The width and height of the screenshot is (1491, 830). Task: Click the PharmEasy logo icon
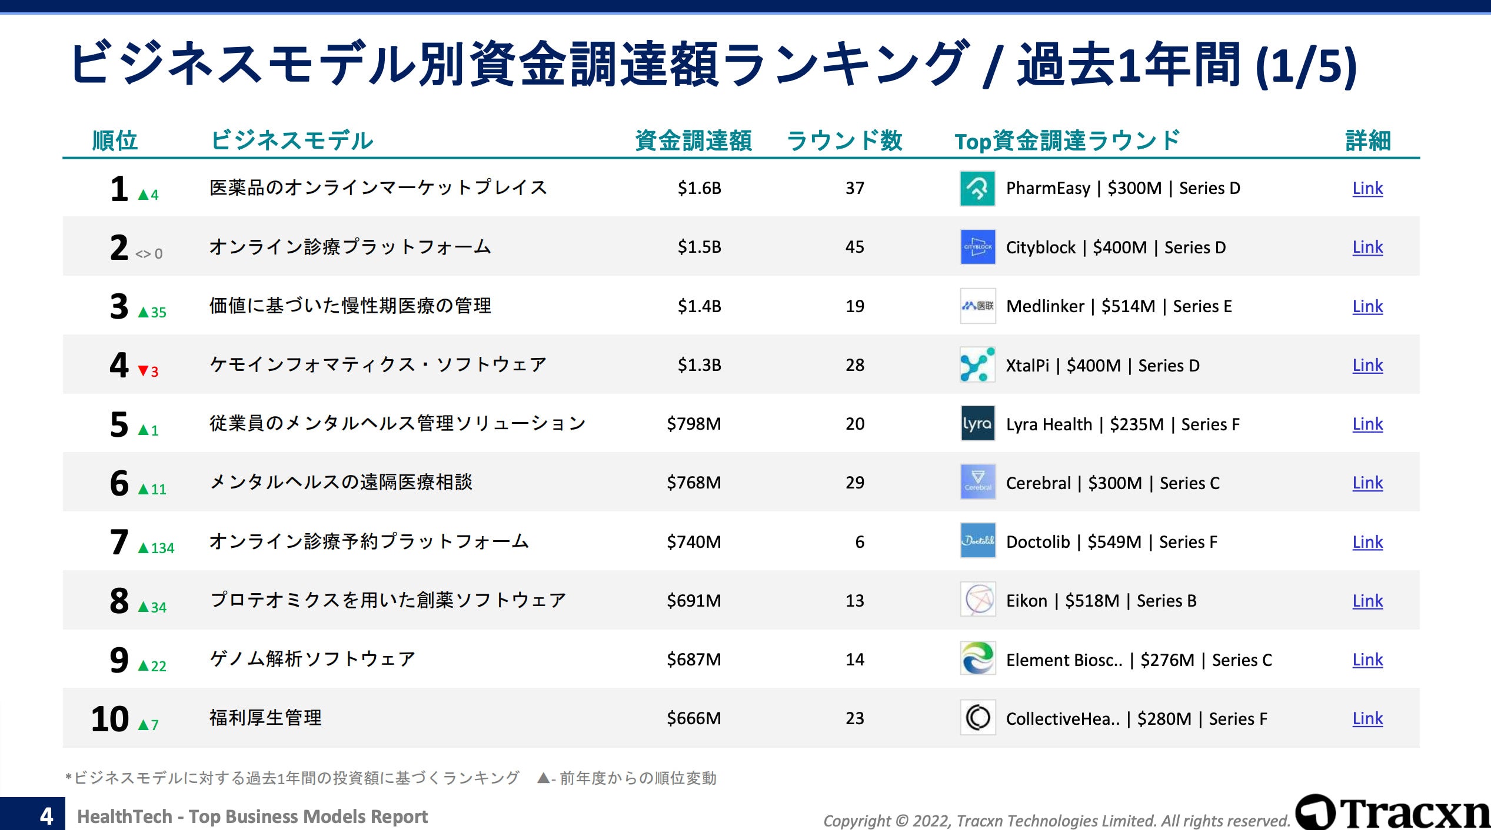[x=977, y=188]
